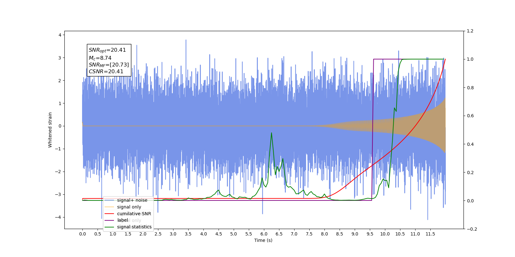This screenshot has height=257, width=515.
Task: Click the CSNR=20.41 annotation text
Action: coord(106,71)
